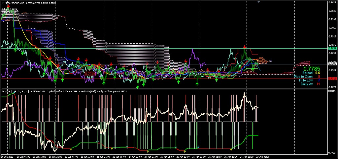Click the blue Hi to Low value 7
This screenshot has width=338, height=159.
(319, 80)
